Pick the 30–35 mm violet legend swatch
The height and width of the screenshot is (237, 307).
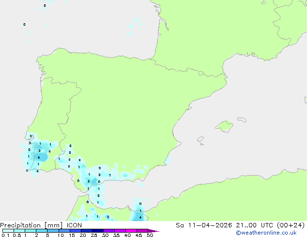click(108, 231)
